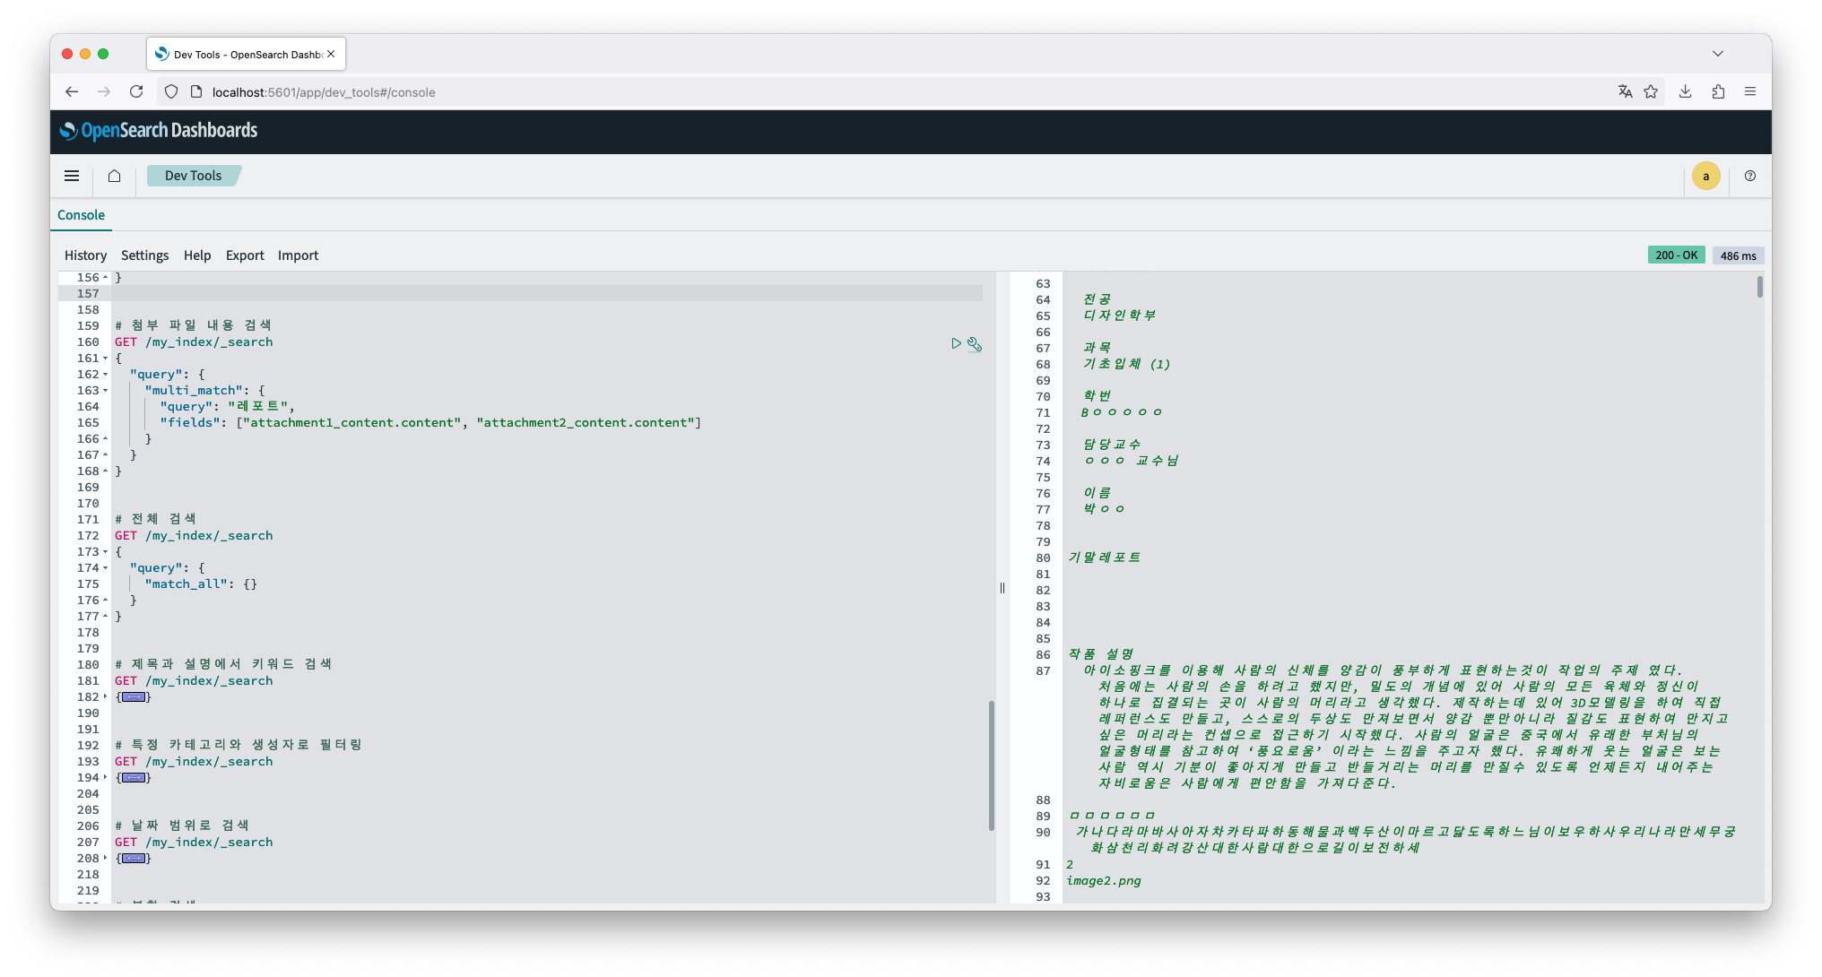This screenshot has height=977, width=1822.
Task: Click the user avatar 'a'
Action: [x=1705, y=176]
